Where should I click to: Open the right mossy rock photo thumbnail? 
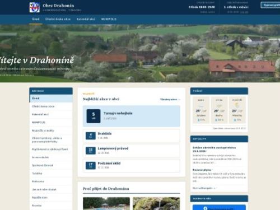coord(156,203)
